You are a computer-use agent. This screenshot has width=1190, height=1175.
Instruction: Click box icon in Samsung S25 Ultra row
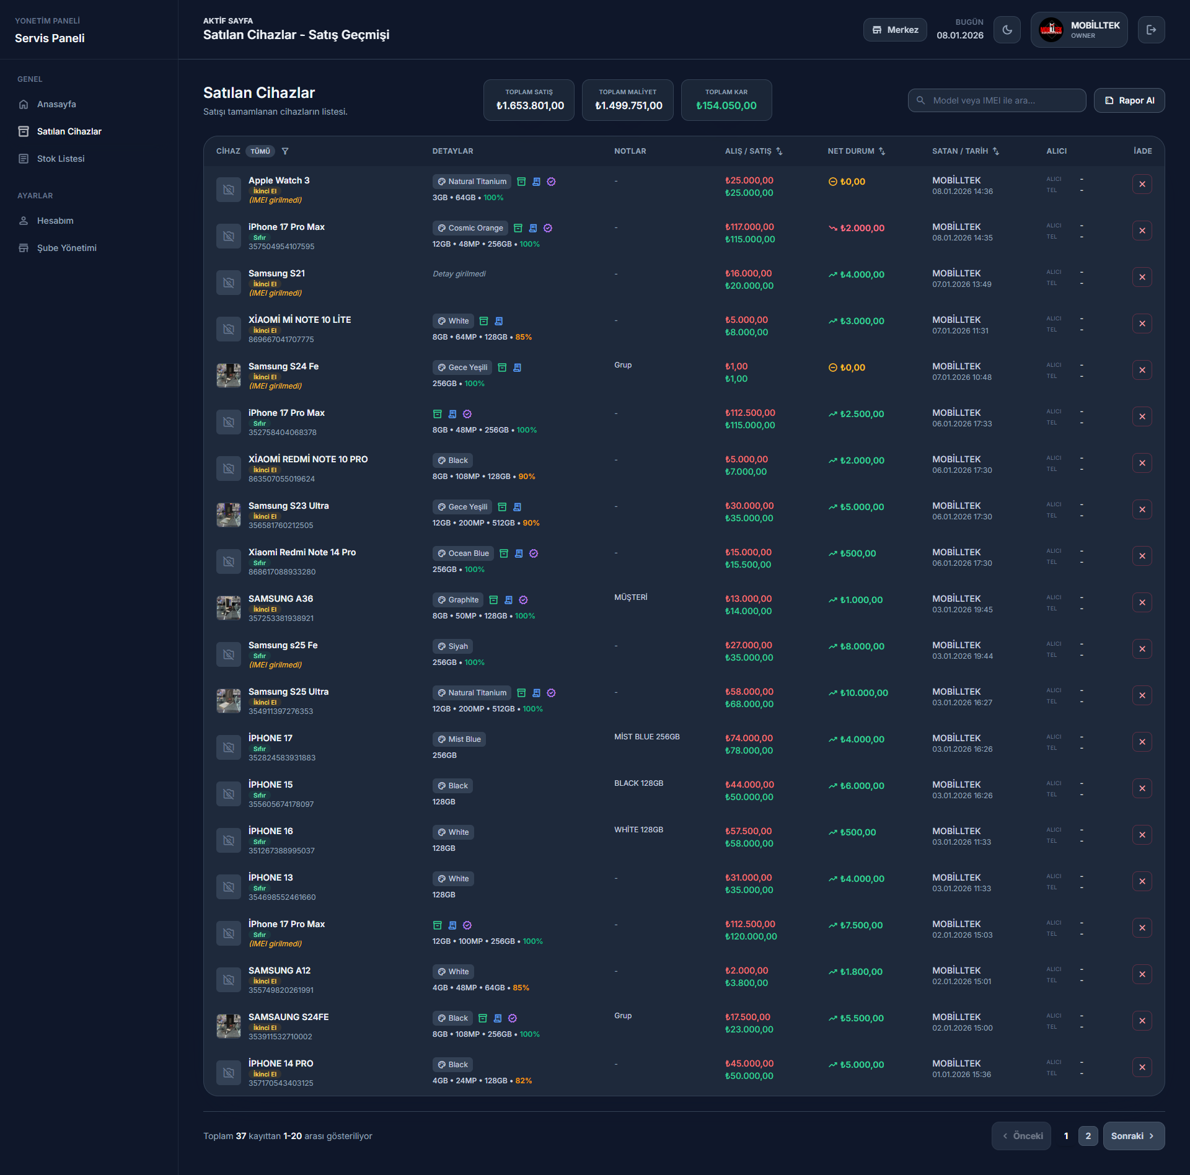[521, 693]
